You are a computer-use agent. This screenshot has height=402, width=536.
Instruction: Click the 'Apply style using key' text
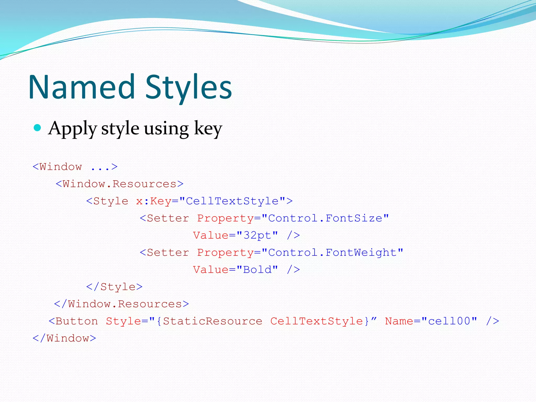click(135, 128)
